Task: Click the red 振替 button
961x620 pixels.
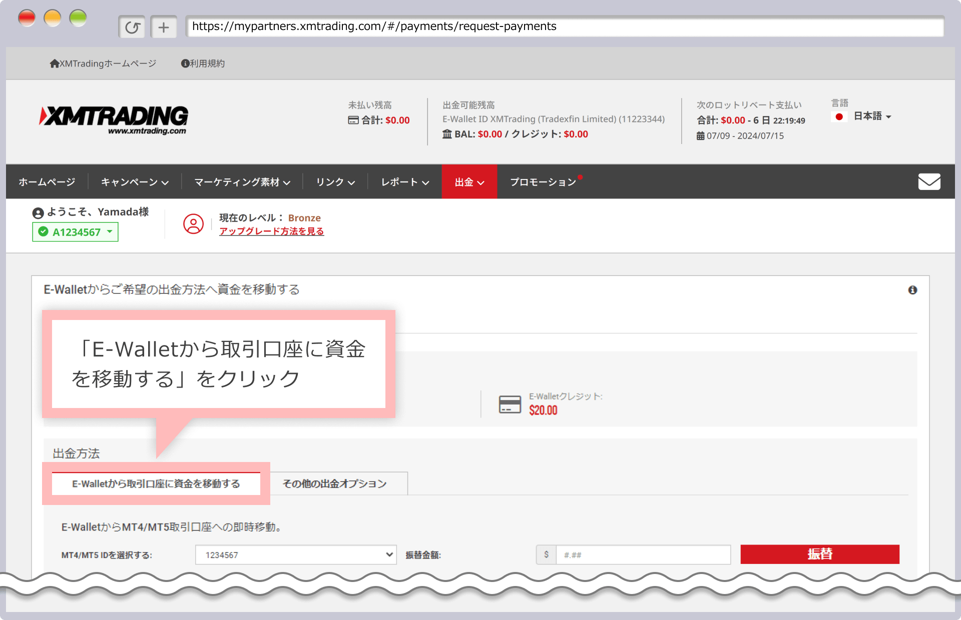Action: point(820,554)
